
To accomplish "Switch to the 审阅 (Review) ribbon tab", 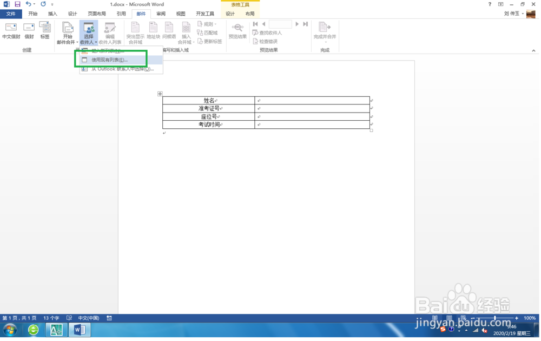I will click(x=161, y=14).
